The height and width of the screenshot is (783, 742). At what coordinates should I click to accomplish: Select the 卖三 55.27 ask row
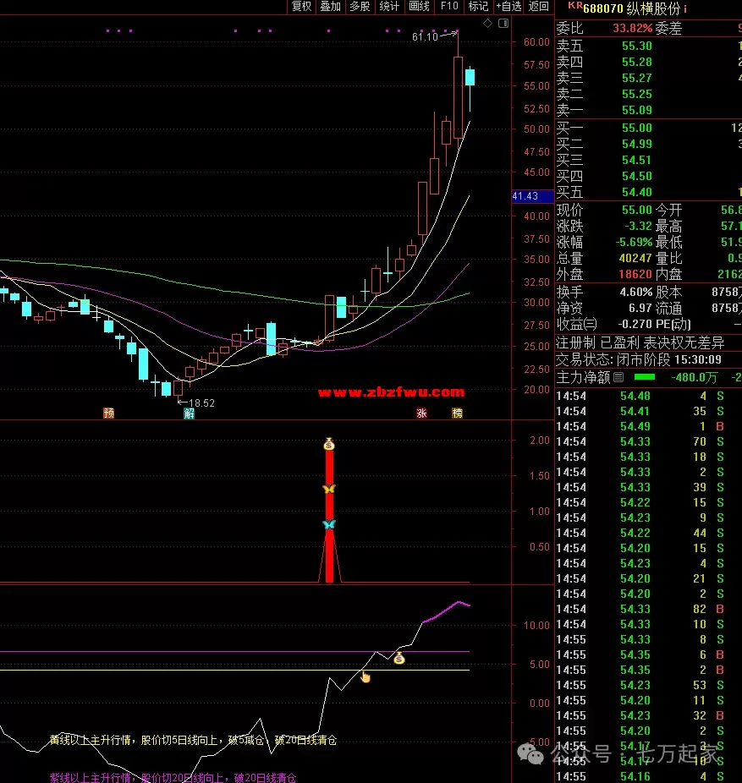[649, 78]
